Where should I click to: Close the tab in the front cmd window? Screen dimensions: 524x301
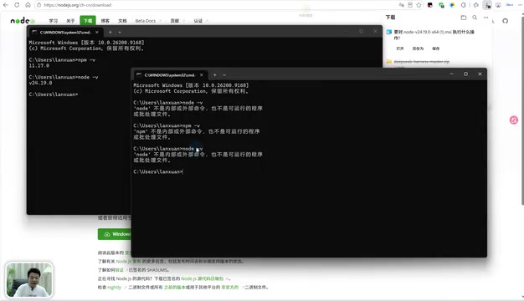[201, 75]
